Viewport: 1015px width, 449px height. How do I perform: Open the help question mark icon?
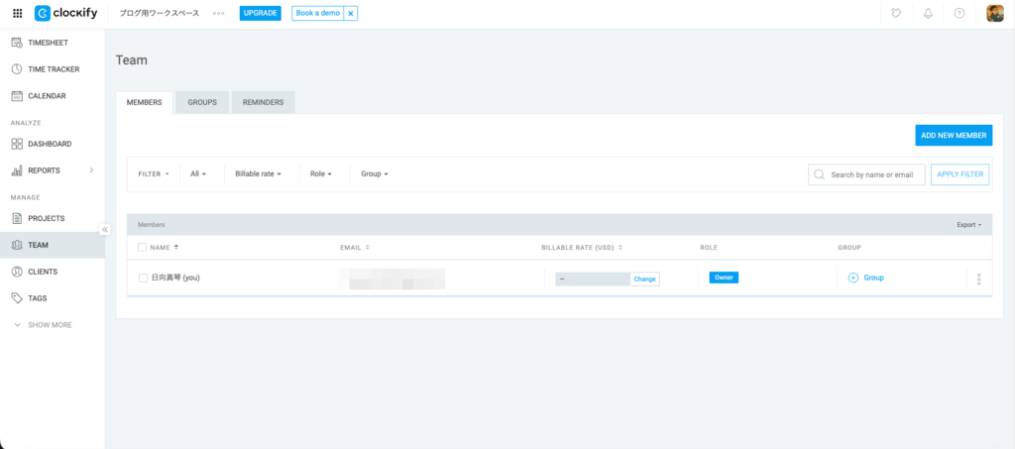point(959,14)
